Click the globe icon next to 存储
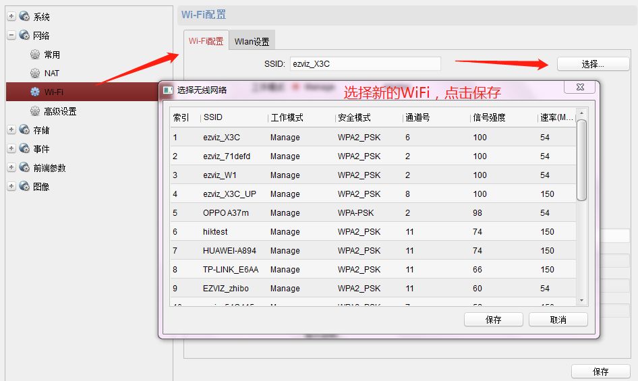Screen dimensions: 638x381 (x=24, y=130)
